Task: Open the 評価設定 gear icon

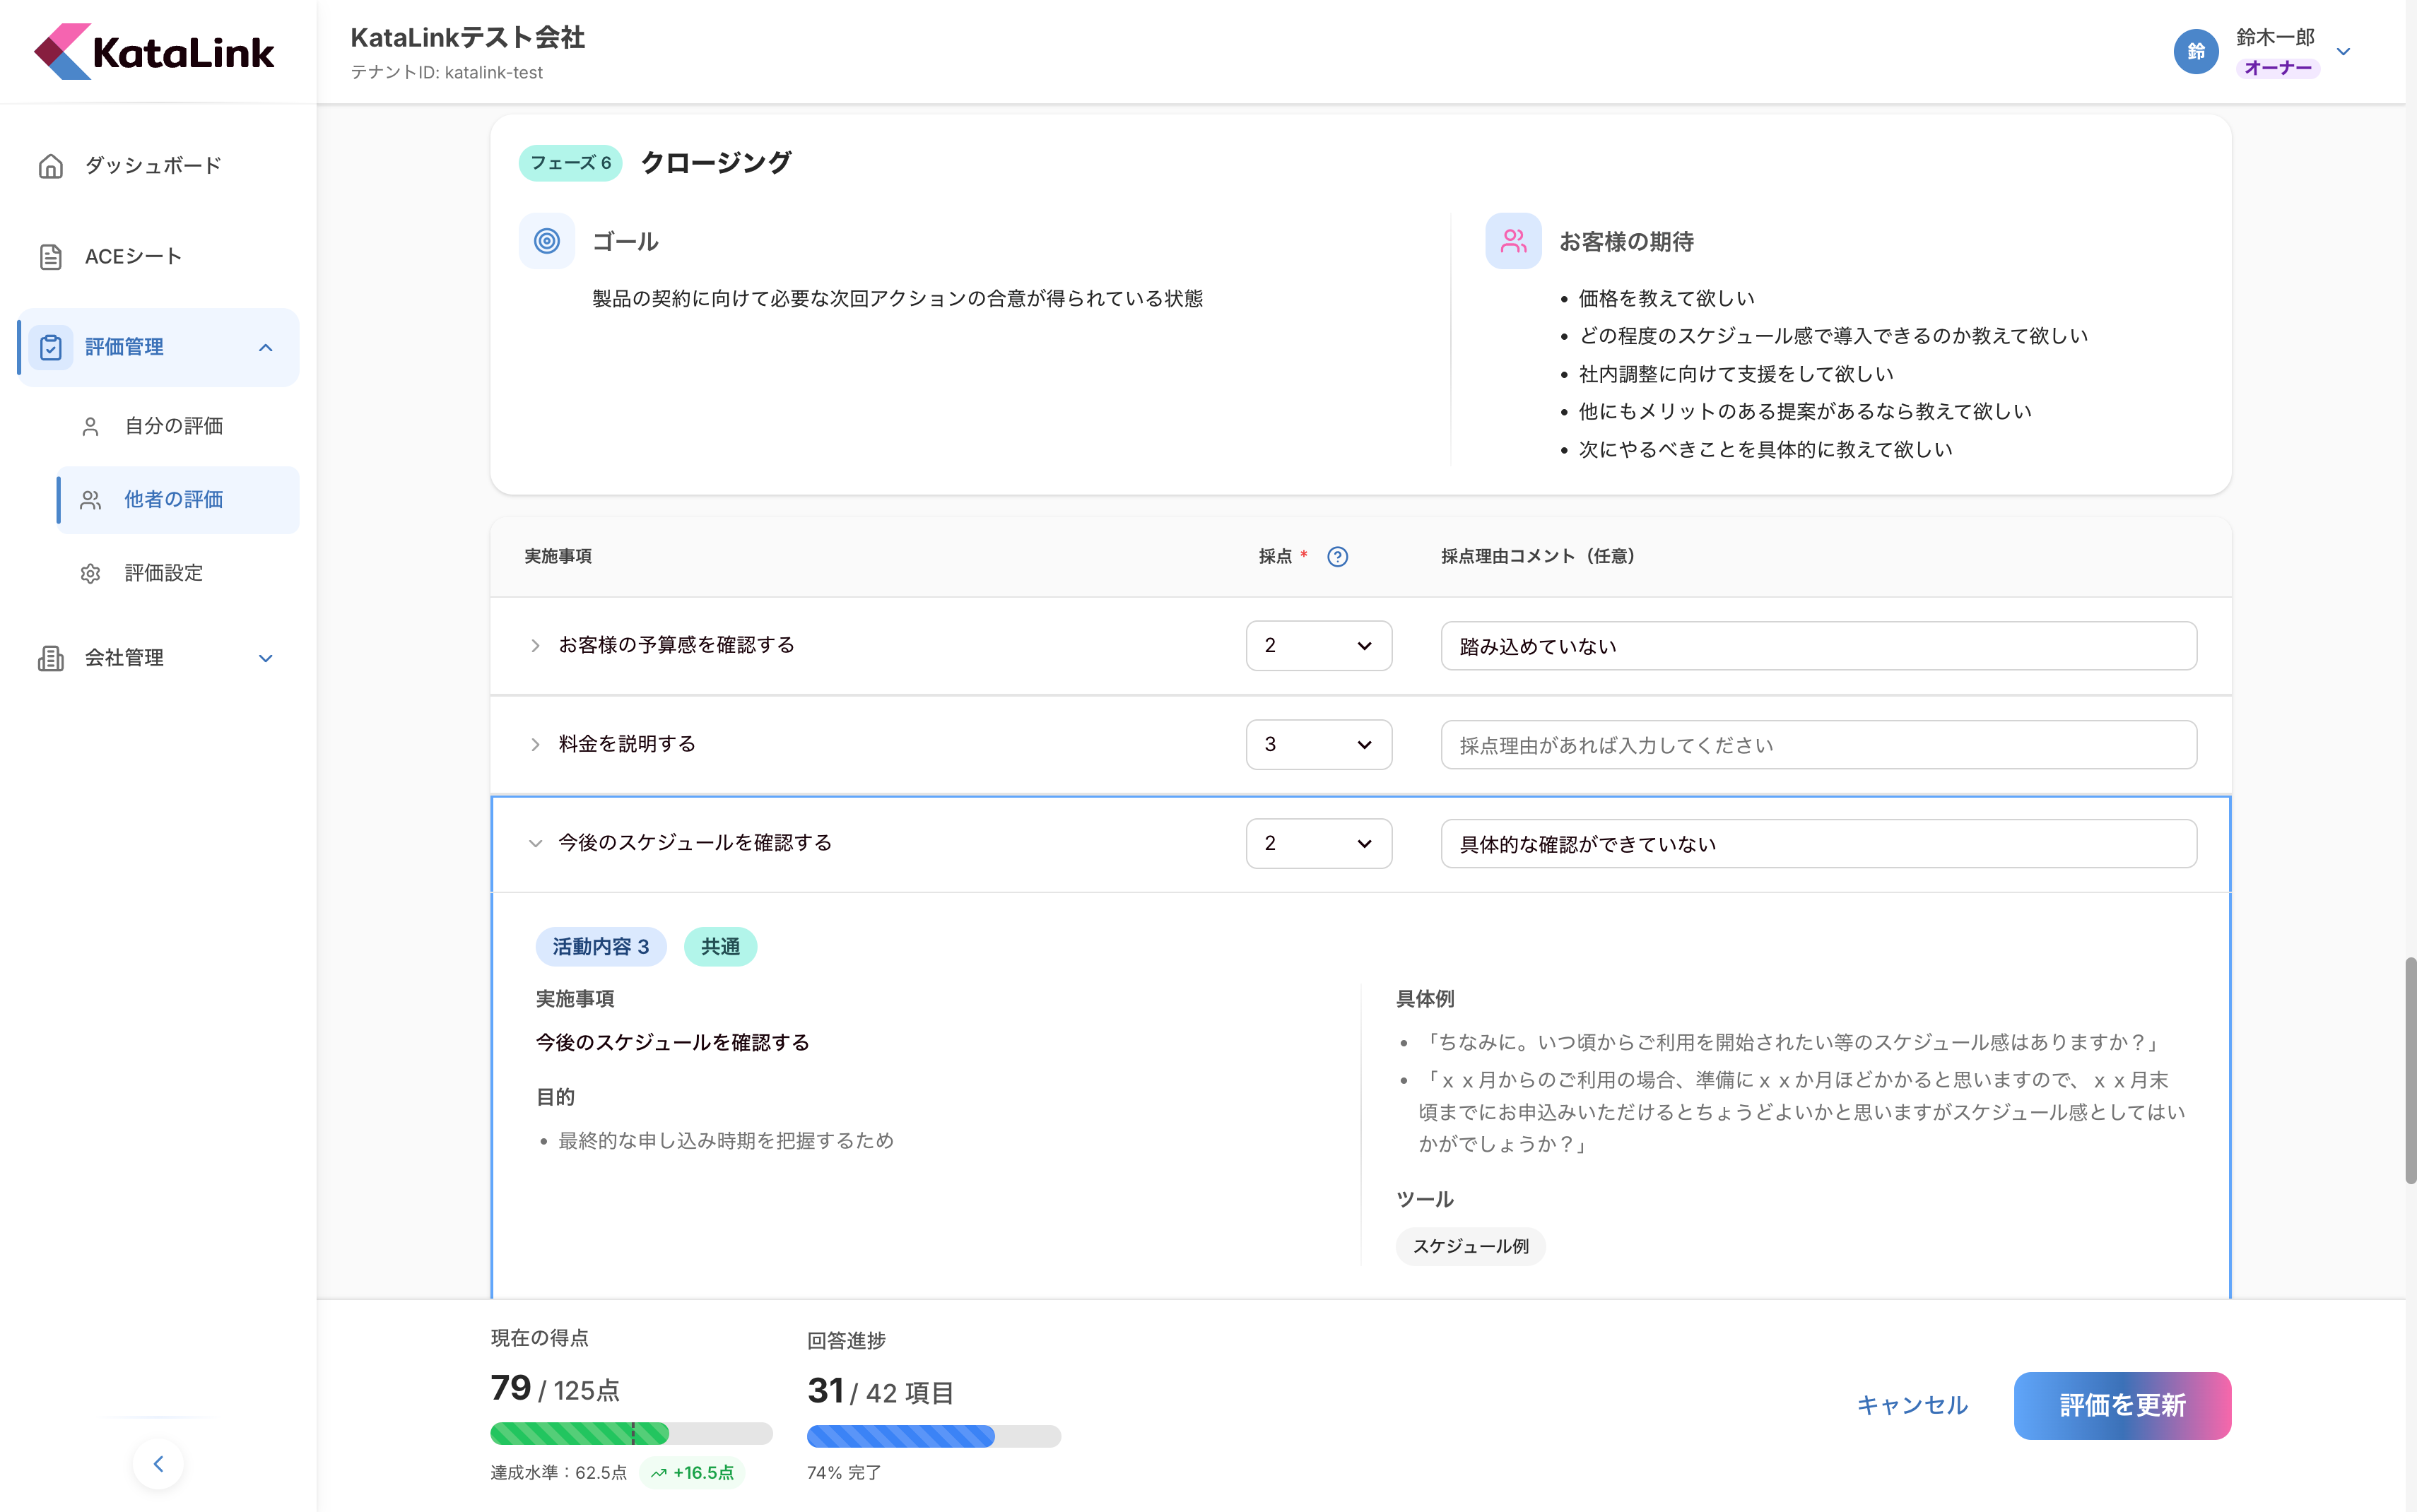Action: 90,572
